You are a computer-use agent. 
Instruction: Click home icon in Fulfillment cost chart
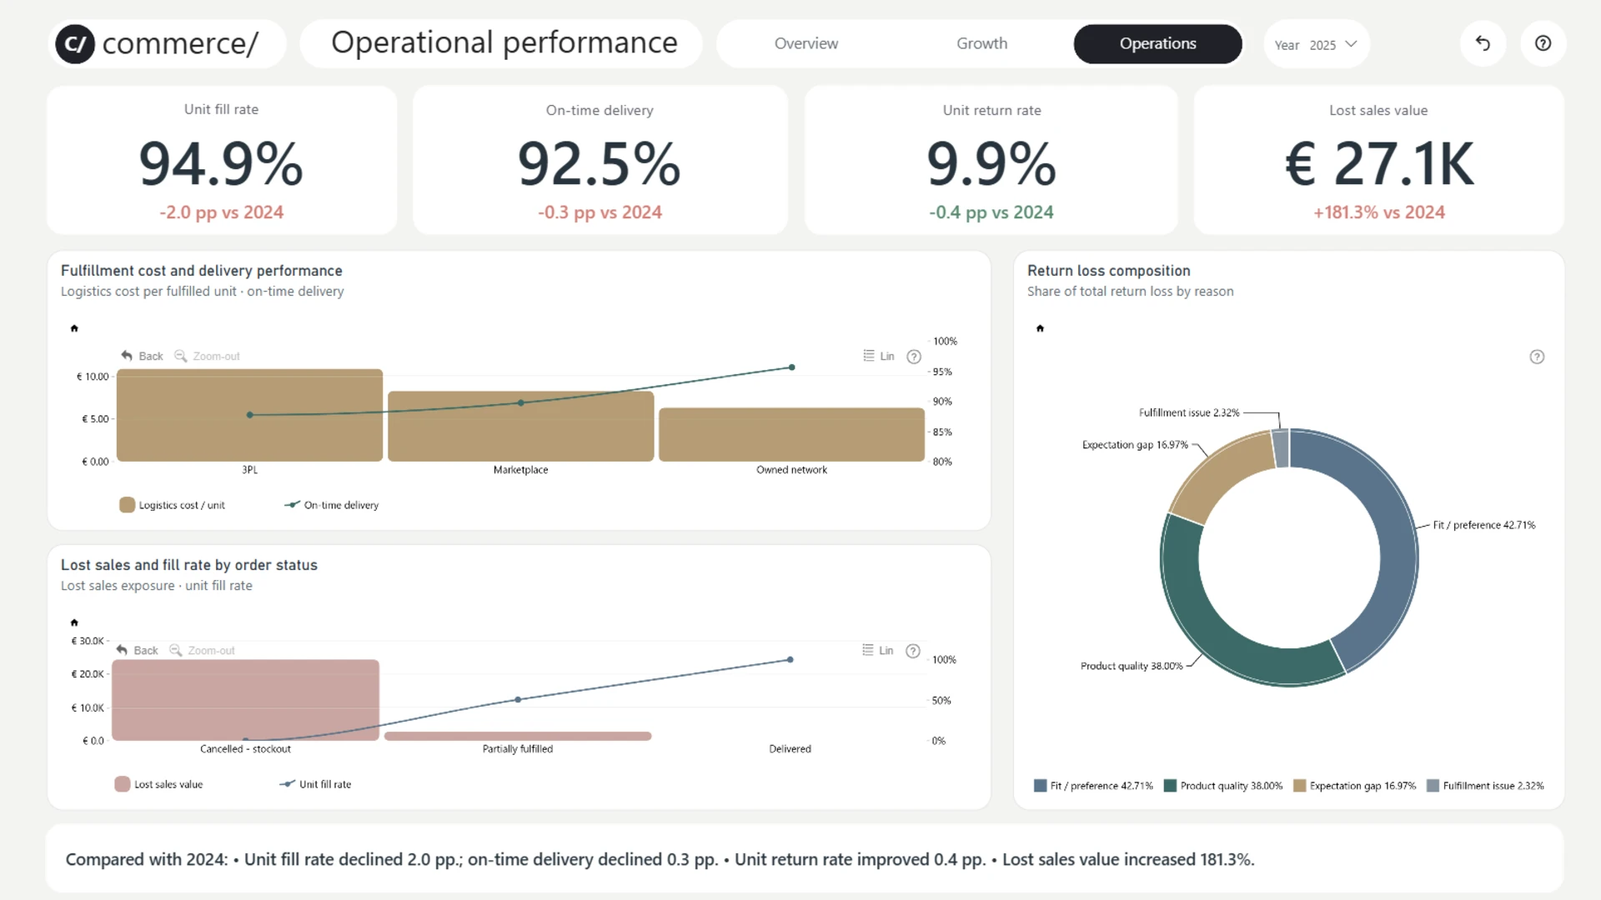74,328
